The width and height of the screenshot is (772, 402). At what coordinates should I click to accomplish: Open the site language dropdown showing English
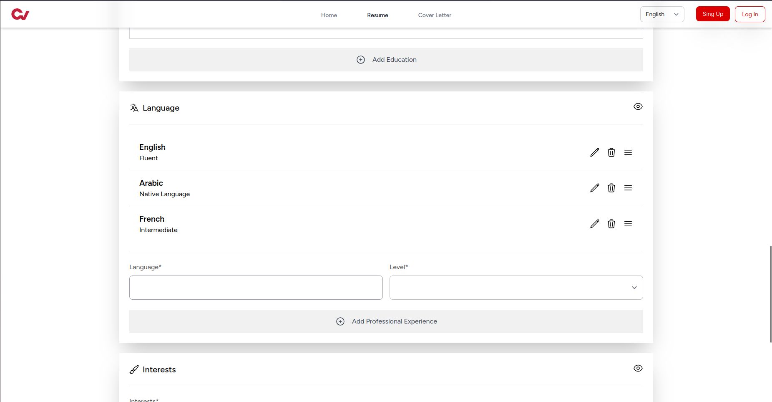[x=662, y=14]
